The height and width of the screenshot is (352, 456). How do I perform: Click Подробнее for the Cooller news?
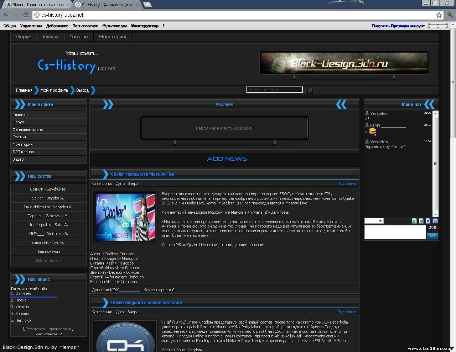[x=347, y=183]
